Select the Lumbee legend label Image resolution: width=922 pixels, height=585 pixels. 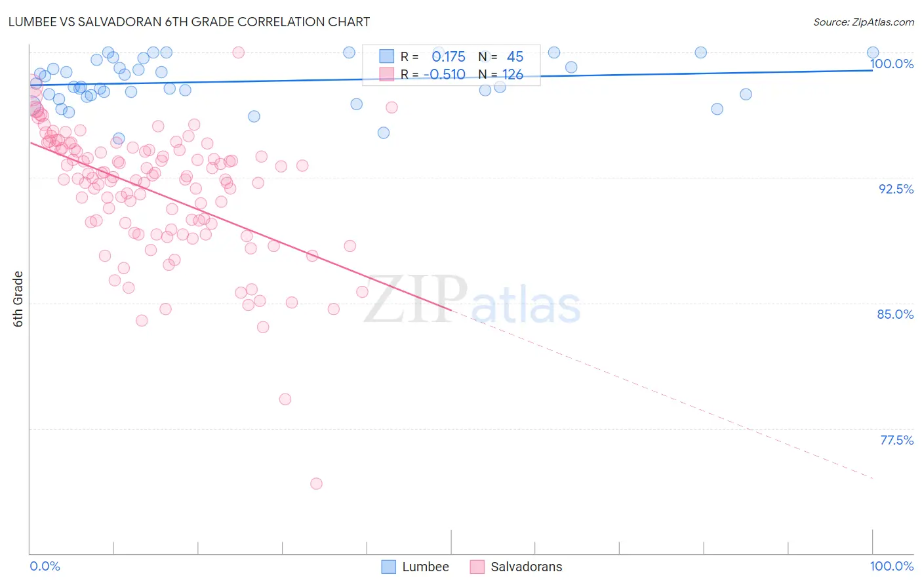click(x=426, y=567)
